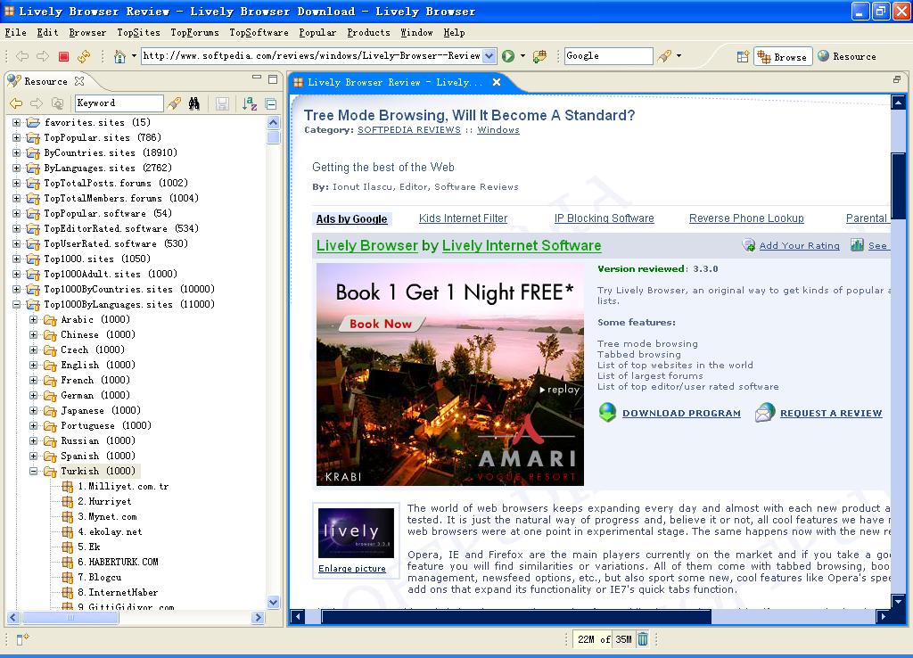Click the Refresh page icon

point(84,56)
